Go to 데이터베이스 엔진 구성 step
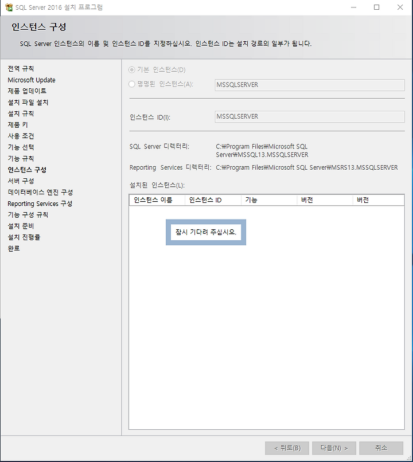This screenshot has height=462, width=413. pyautogui.click(x=40, y=192)
